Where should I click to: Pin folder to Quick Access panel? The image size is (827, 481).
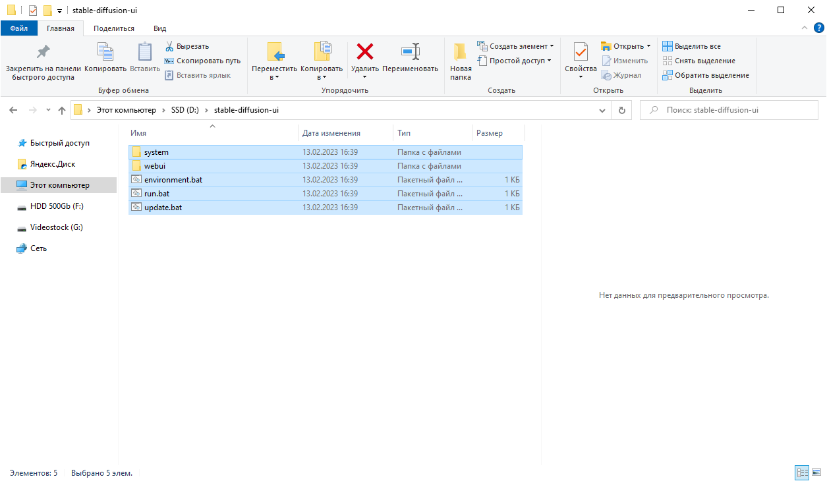[x=43, y=61]
